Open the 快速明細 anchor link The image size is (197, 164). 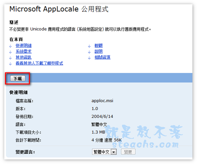(24, 45)
